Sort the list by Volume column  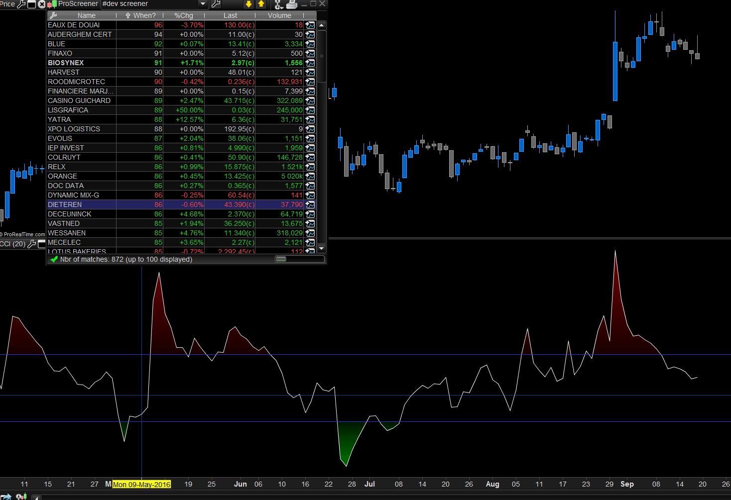[x=279, y=15]
